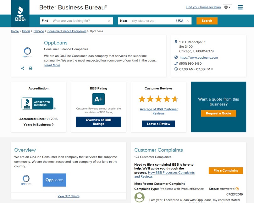Open the globe language selector dropdown
This screenshot has height=203, width=254.
[227, 7]
